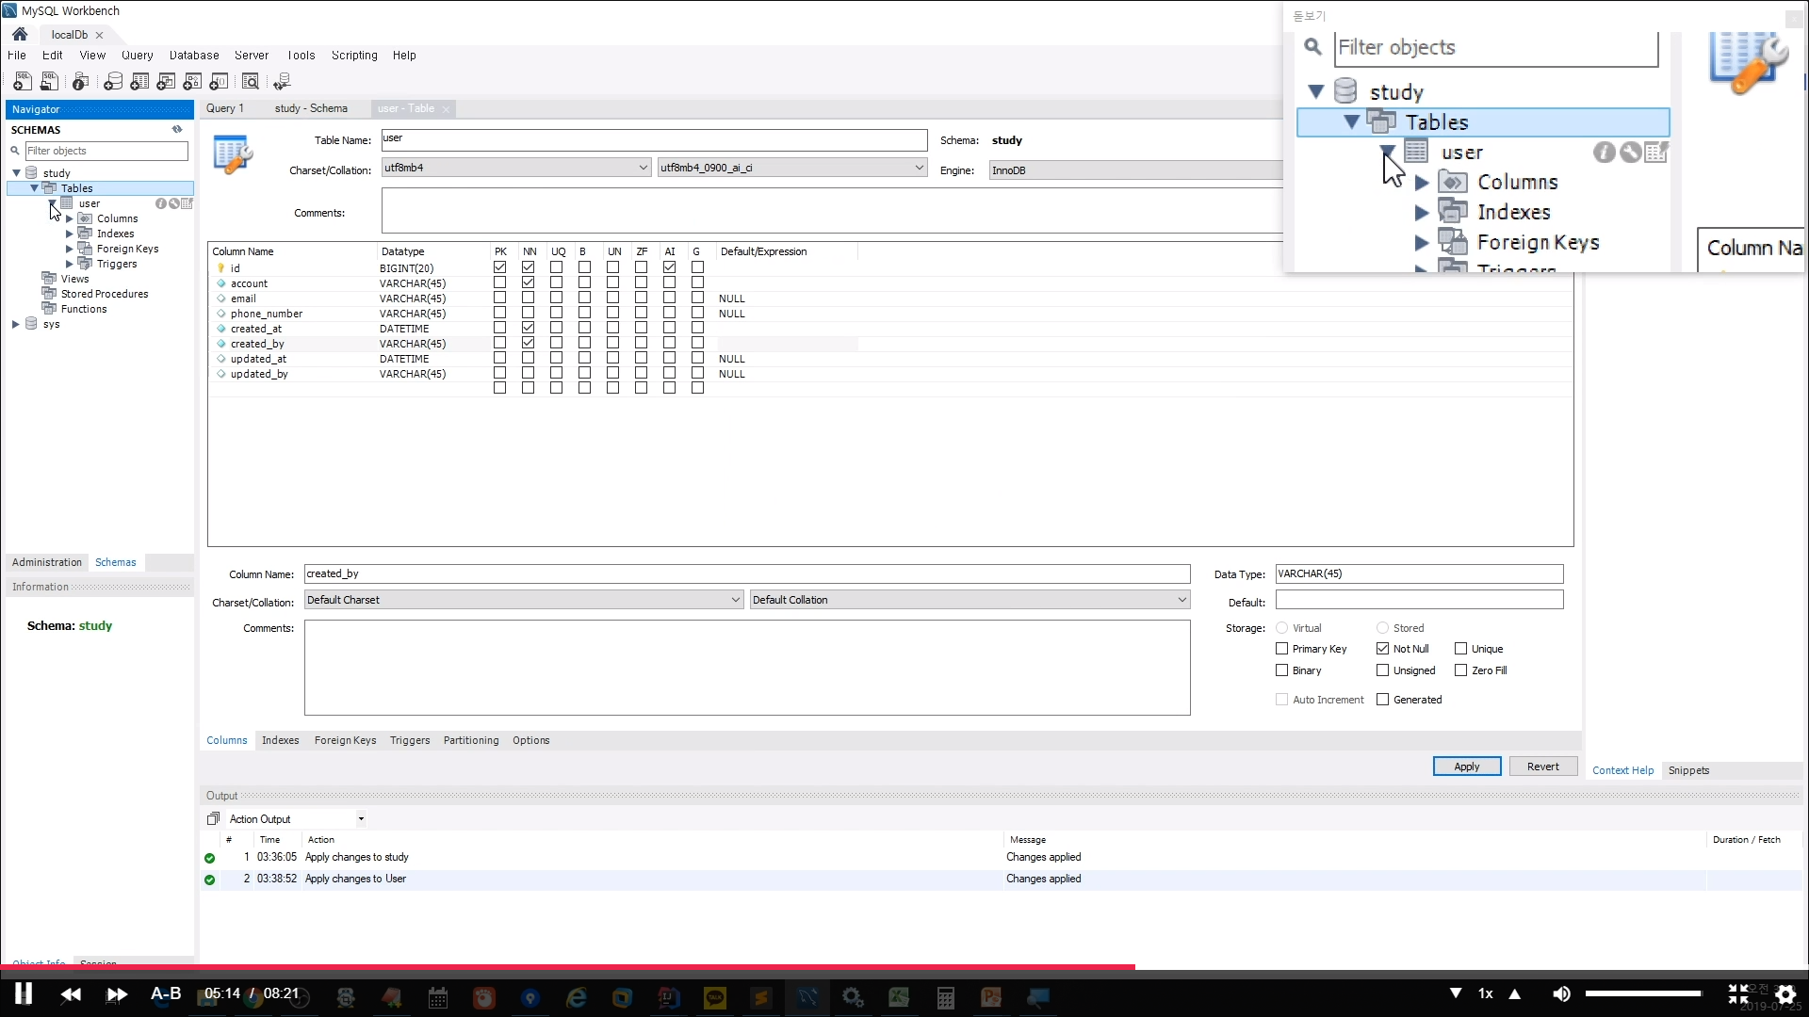The image size is (1809, 1017).
Task: Click reconnect to DBMS toolbar icon
Action: (x=282, y=82)
